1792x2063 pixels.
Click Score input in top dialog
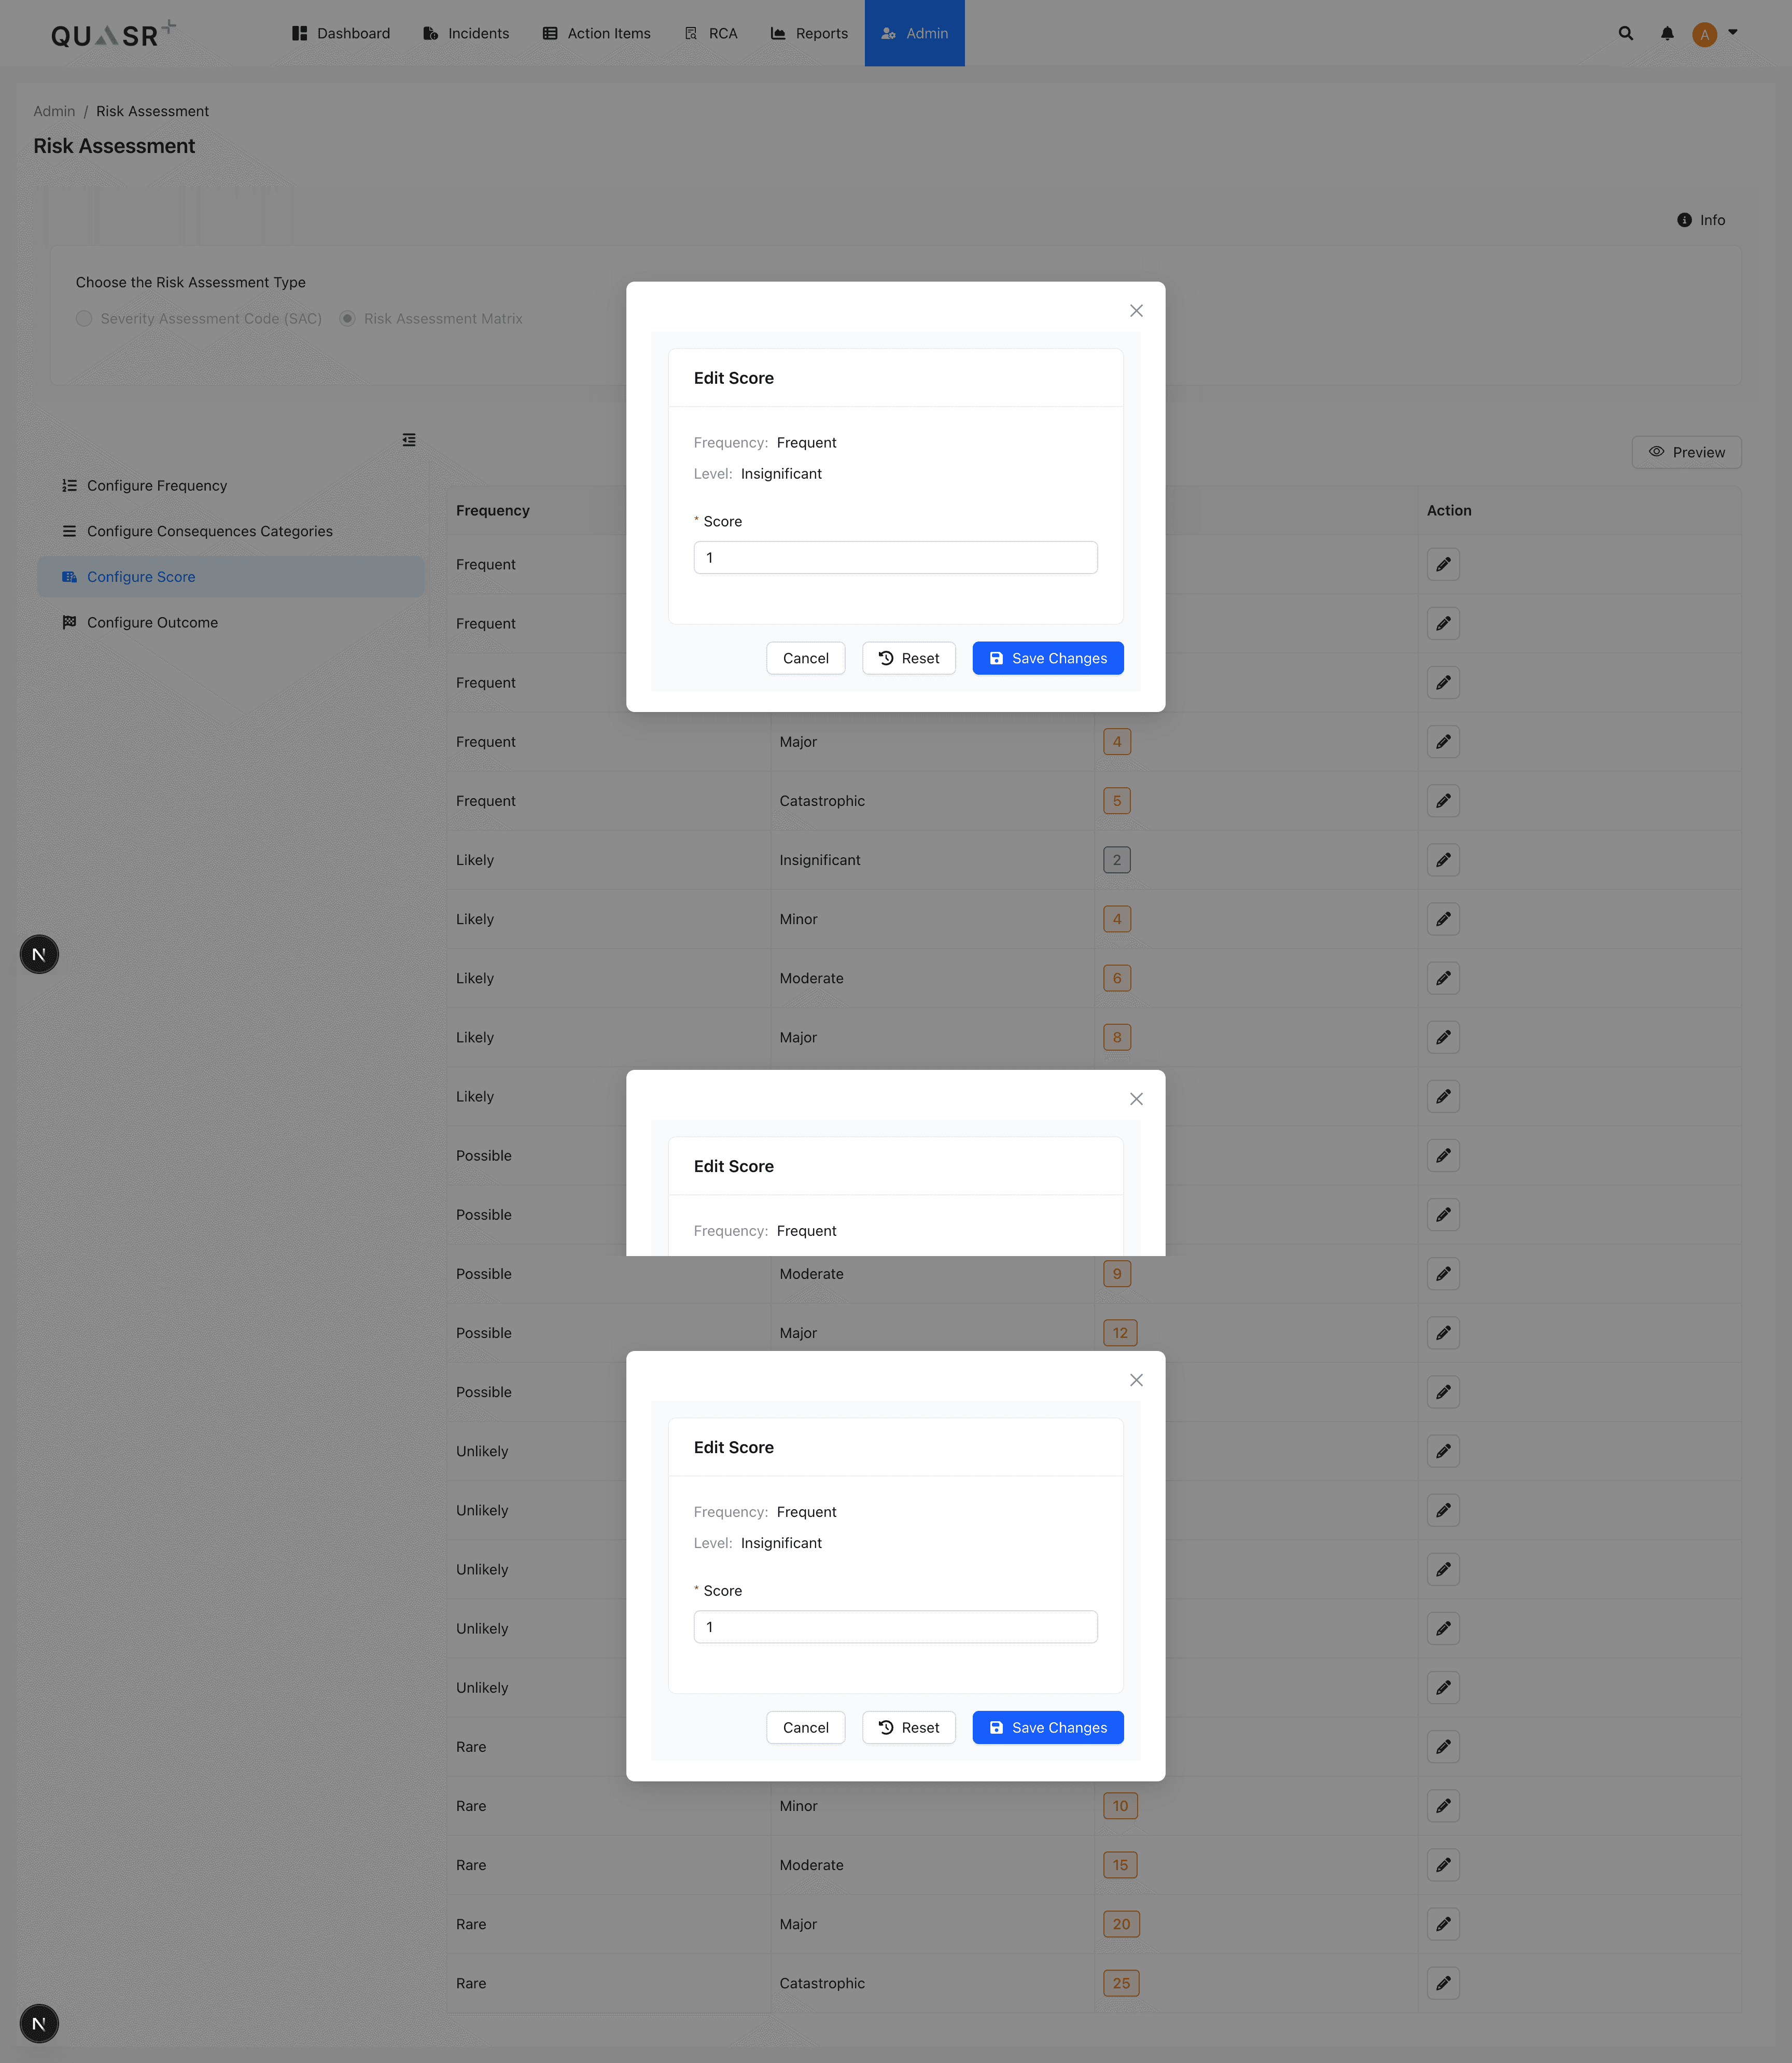(895, 557)
